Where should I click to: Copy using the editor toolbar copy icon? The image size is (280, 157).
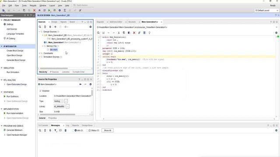124,33
